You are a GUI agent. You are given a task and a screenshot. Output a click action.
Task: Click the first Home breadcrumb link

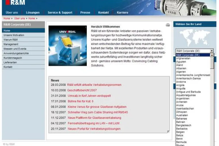click(x=7, y=18)
